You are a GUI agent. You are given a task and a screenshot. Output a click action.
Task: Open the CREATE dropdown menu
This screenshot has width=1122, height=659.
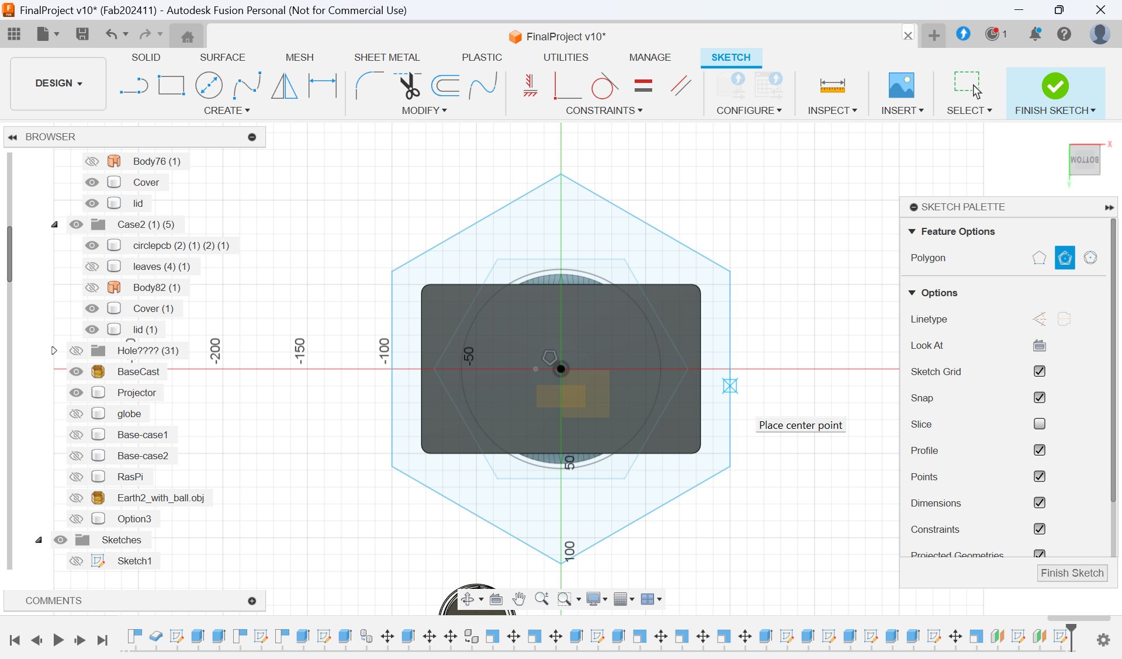click(x=227, y=110)
